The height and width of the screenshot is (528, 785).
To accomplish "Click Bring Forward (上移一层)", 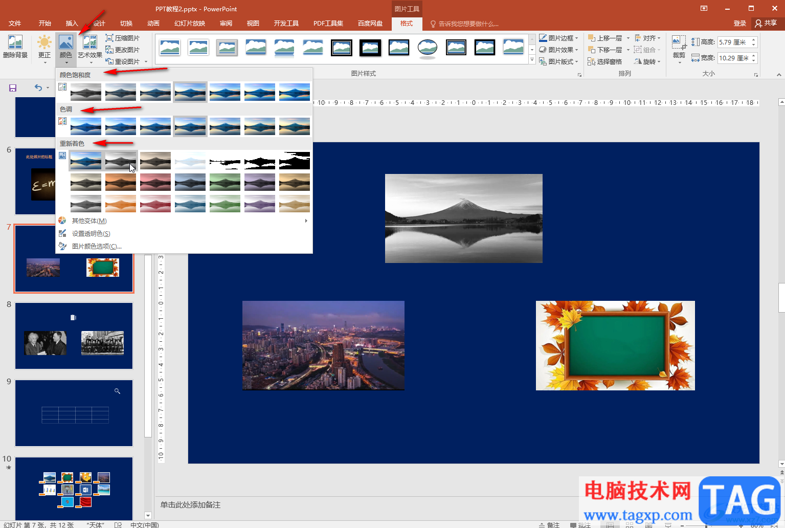I will pos(605,38).
